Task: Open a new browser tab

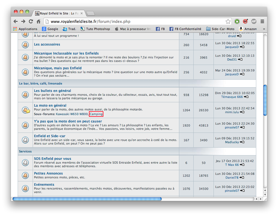Action: point(90,13)
